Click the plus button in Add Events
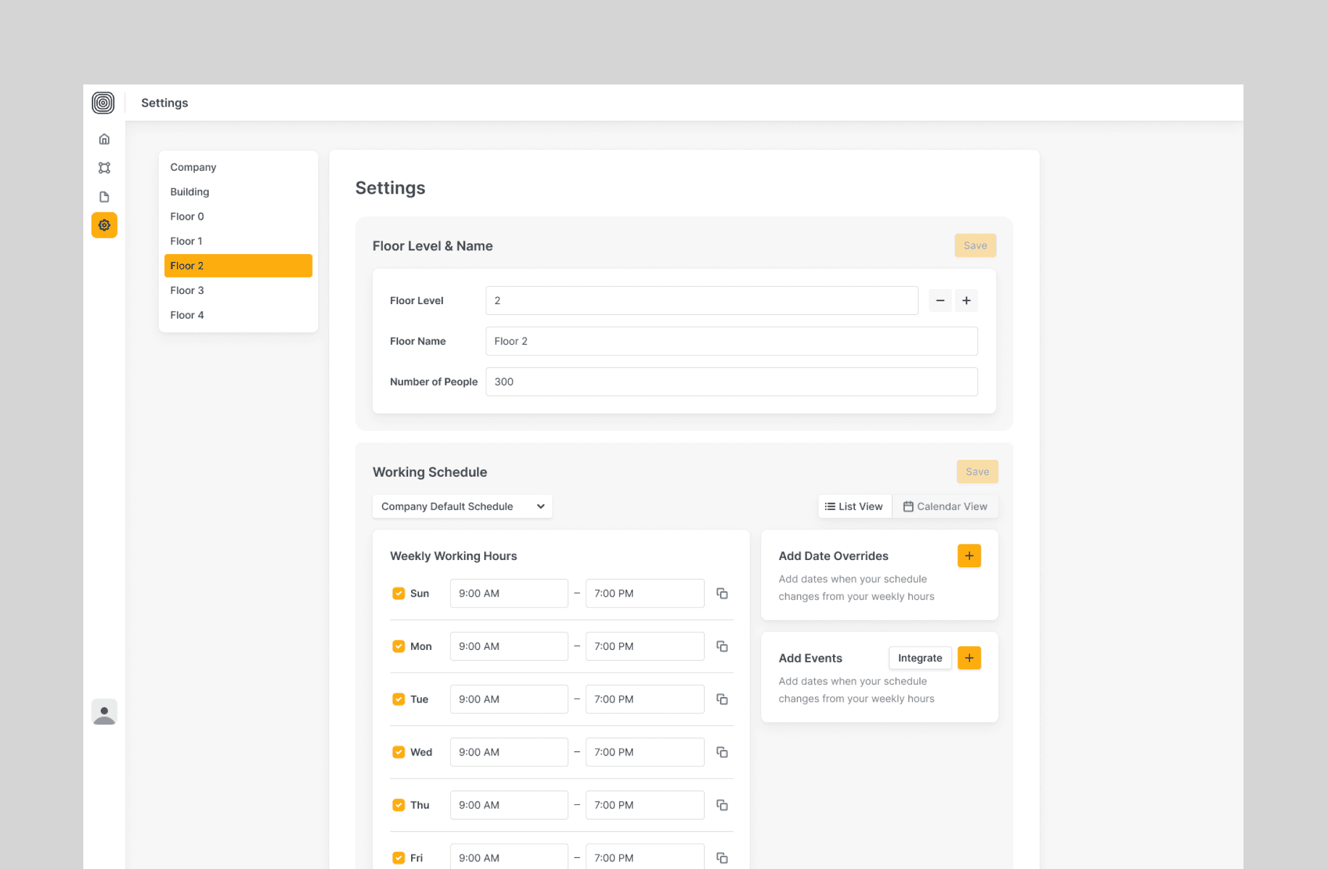The width and height of the screenshot is (1328, 869). tap(969, 658)
